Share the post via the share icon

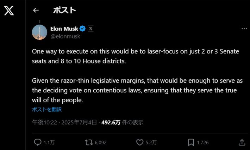[x=242, y=142]
